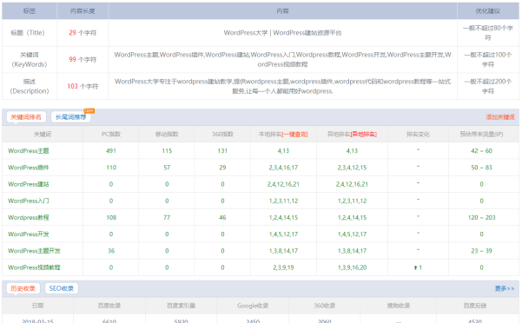Click the 优化建议 column header
522x323 pixels.
point(488,11)
